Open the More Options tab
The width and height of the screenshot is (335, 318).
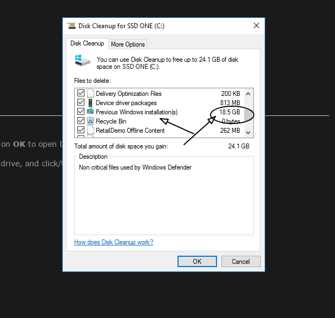coord(128,44)
